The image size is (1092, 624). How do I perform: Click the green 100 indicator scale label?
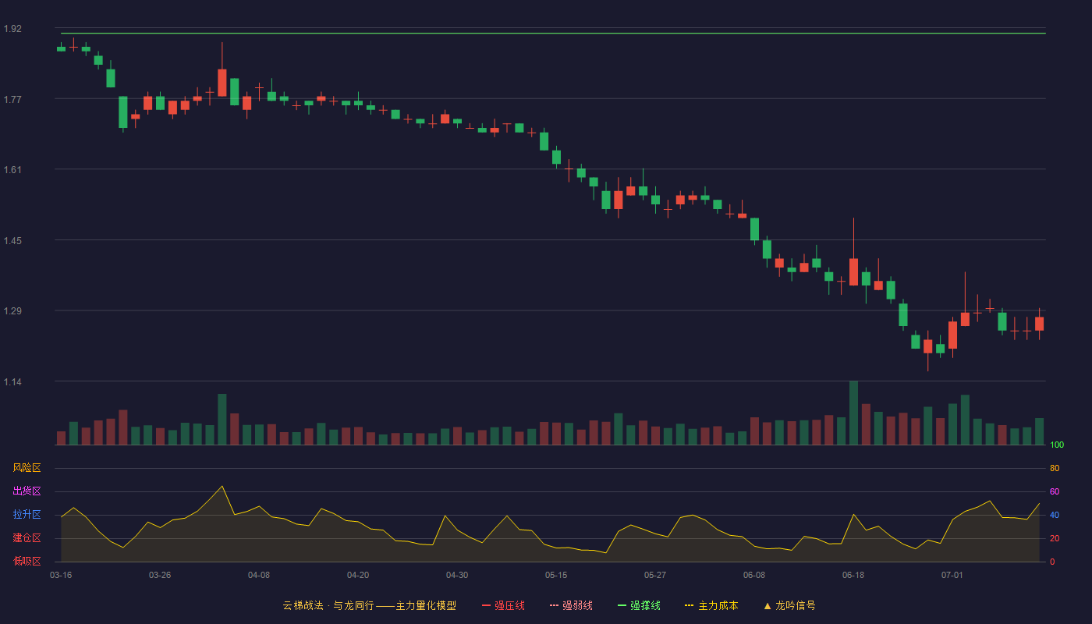(x=1057, y=445)
